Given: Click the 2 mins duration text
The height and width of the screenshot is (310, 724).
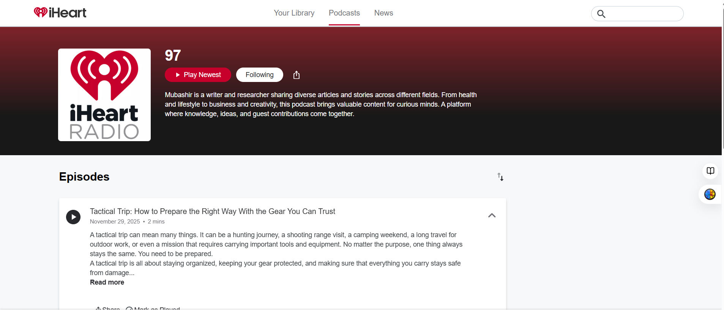Looking at the screenshot, I should 156,222.
